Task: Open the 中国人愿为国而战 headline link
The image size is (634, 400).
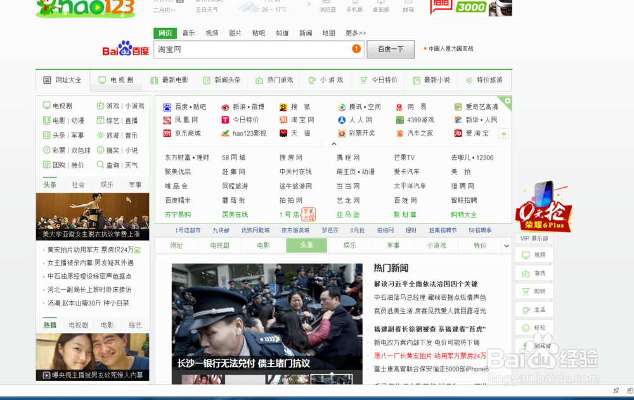Action: 451,49
